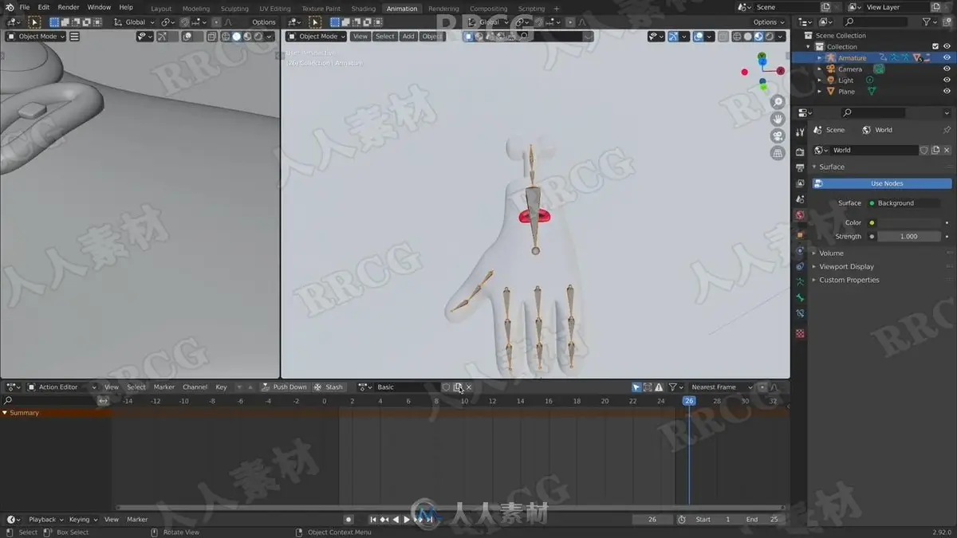Viewport: 957px width, 538px height.
Task: Click the Push Down button
Action: point(284,387)
